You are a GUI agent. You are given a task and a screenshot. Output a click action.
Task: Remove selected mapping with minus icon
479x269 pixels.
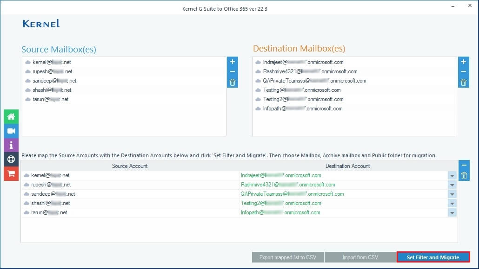[464, 165]
